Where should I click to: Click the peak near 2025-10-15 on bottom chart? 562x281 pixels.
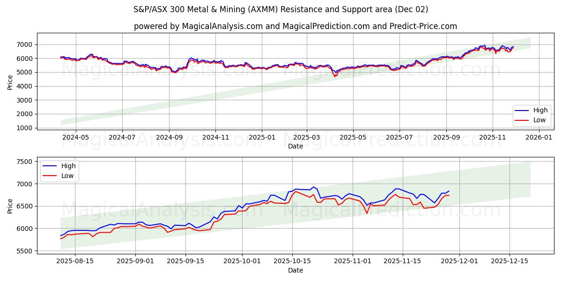coord(314,186)
